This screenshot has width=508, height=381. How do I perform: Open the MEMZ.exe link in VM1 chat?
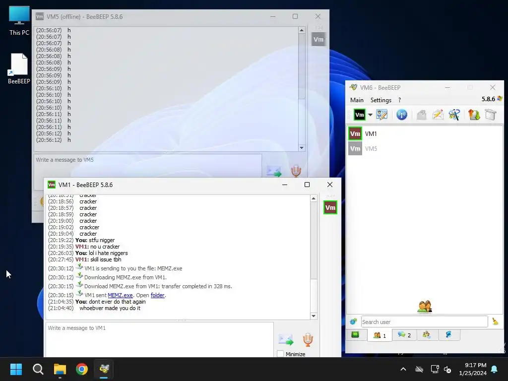click(x=120, y=295)
